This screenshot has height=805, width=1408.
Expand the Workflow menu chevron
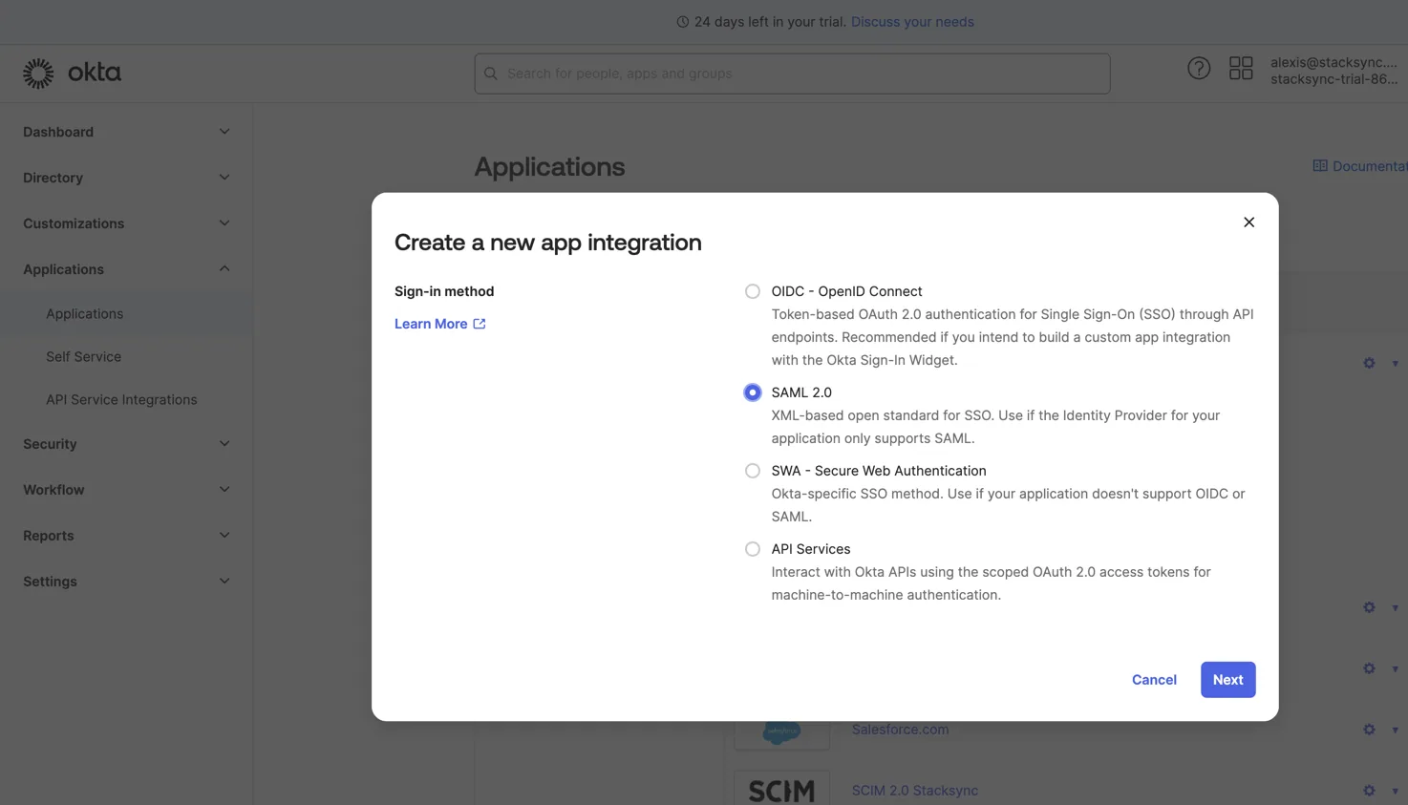(x=224, y=490)
